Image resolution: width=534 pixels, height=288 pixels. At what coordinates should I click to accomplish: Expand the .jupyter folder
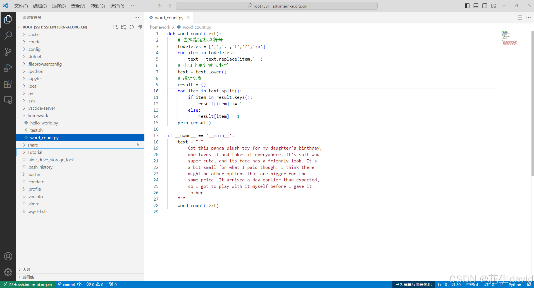tap(80, 79)
